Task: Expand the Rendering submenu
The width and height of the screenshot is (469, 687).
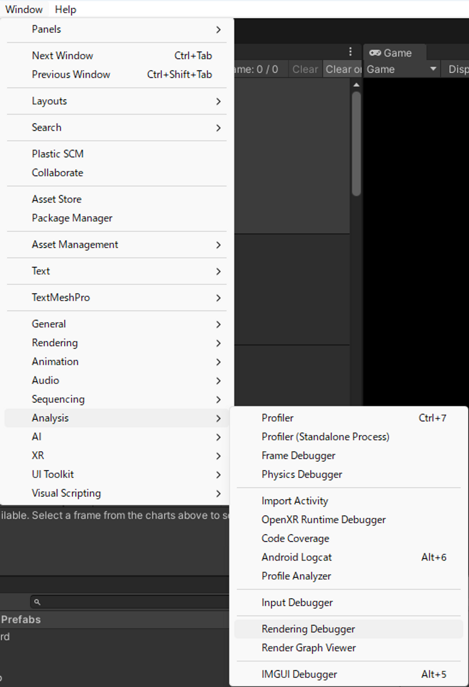Action: coord(117,343)
